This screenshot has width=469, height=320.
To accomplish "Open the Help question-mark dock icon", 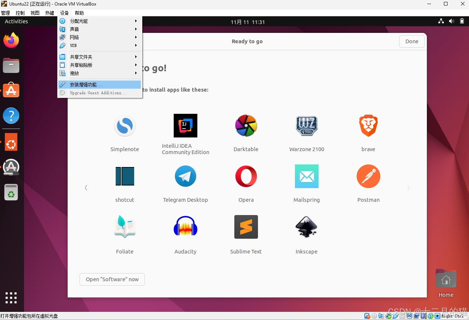I will pyautogui.click(x=11, y=116).
